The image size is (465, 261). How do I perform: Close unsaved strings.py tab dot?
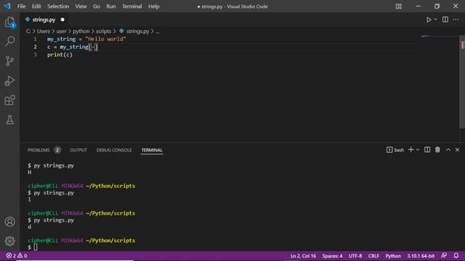[x=62, y=20]
